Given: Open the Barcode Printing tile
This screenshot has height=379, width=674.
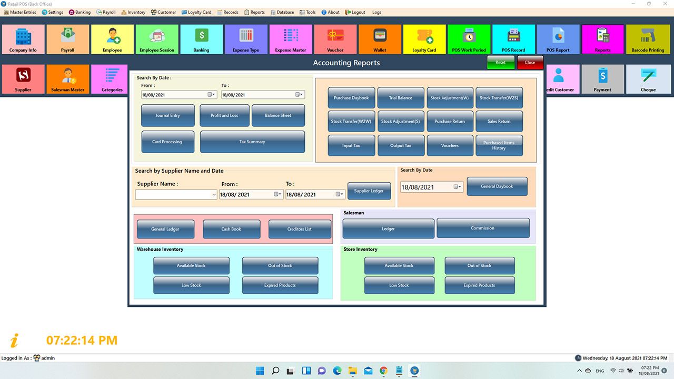Looking at the screenshot, I should [x=648, y=39].
